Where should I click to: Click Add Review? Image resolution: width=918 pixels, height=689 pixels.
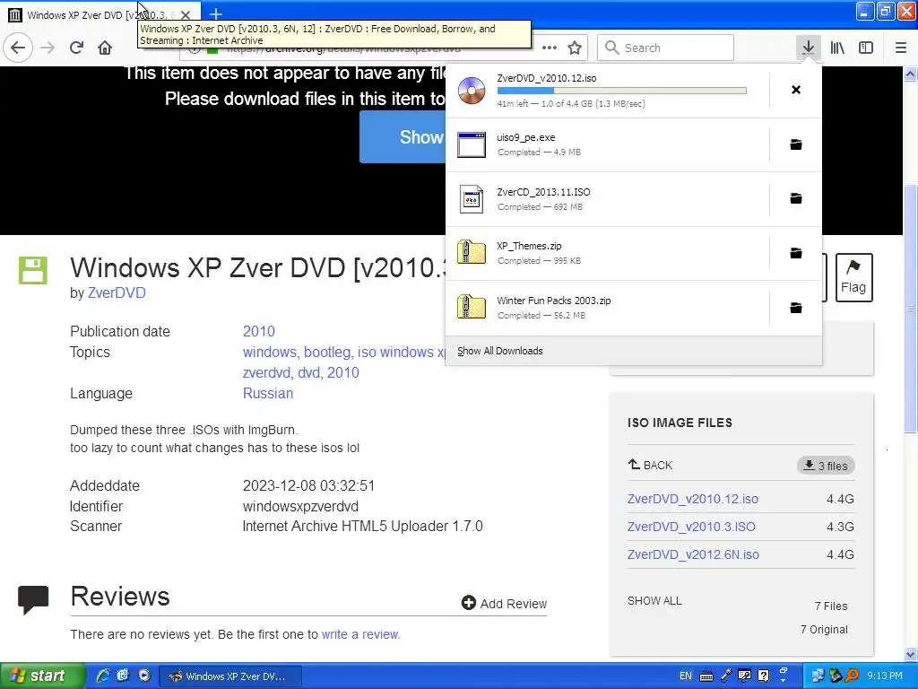tap(504, 604)
